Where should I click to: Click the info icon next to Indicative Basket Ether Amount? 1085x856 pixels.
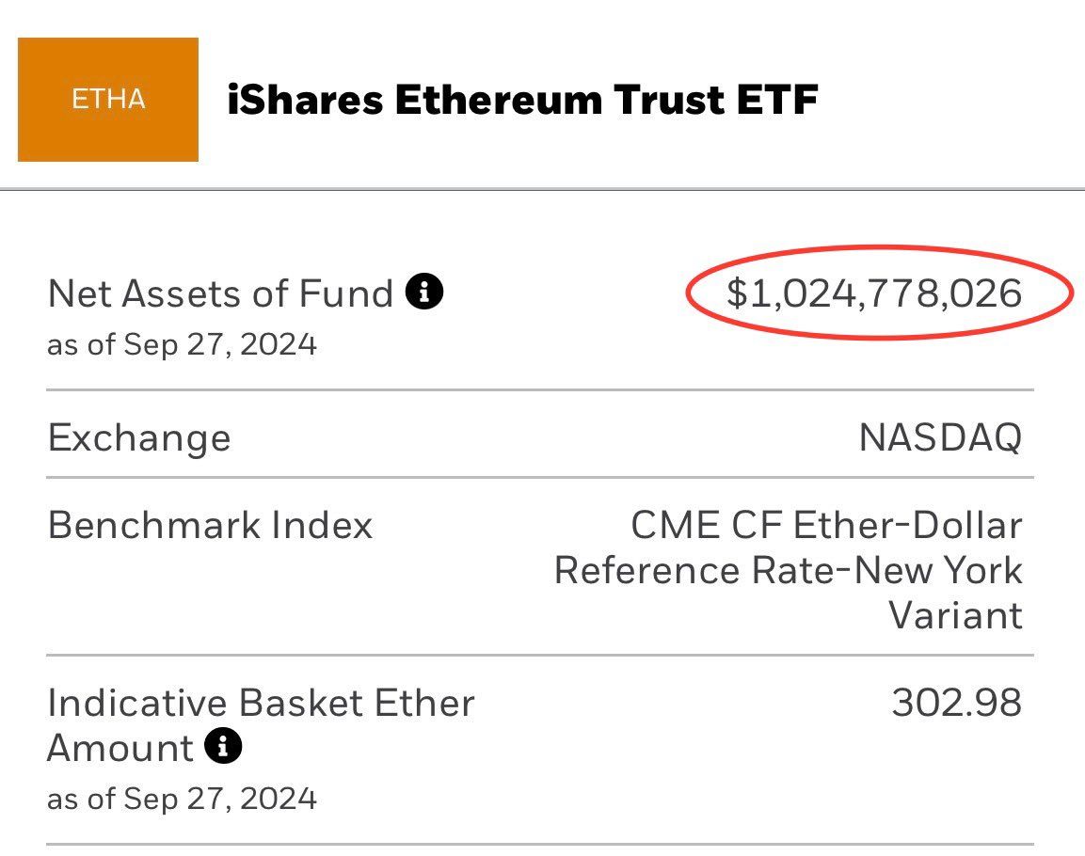point(223,748)
